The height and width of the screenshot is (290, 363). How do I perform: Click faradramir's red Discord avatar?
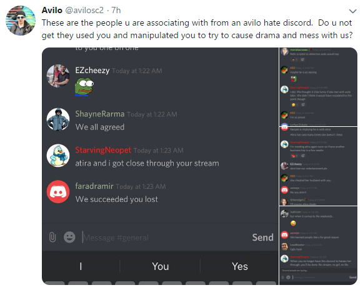point(58,191)
